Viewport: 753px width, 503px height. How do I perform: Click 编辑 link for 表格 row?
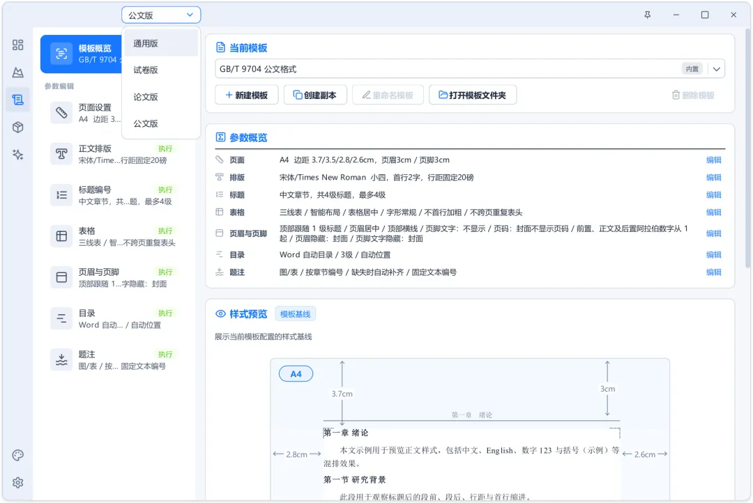(714, 212)
